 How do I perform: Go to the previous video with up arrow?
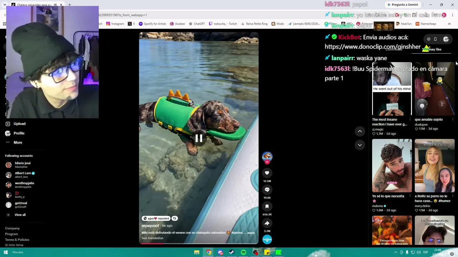point(360,131)
